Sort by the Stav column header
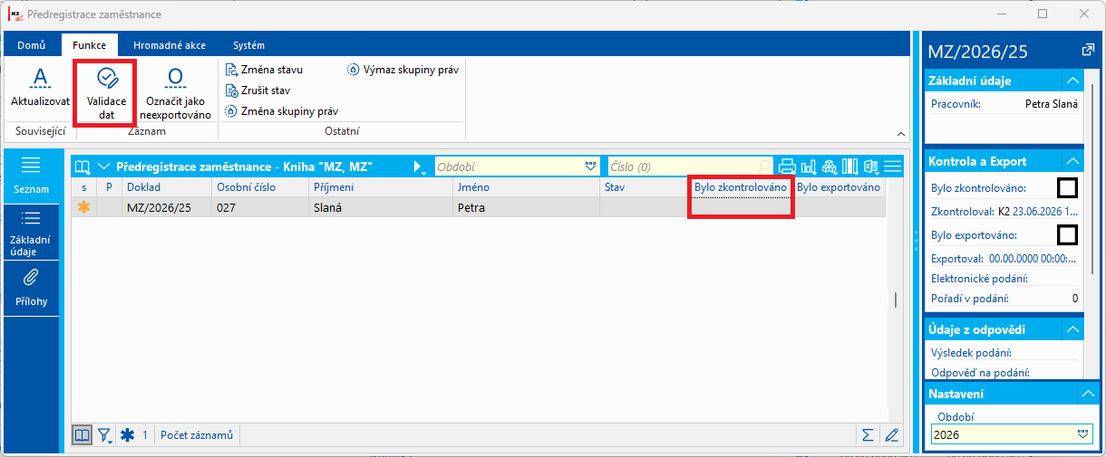 (x=645, y=187)
